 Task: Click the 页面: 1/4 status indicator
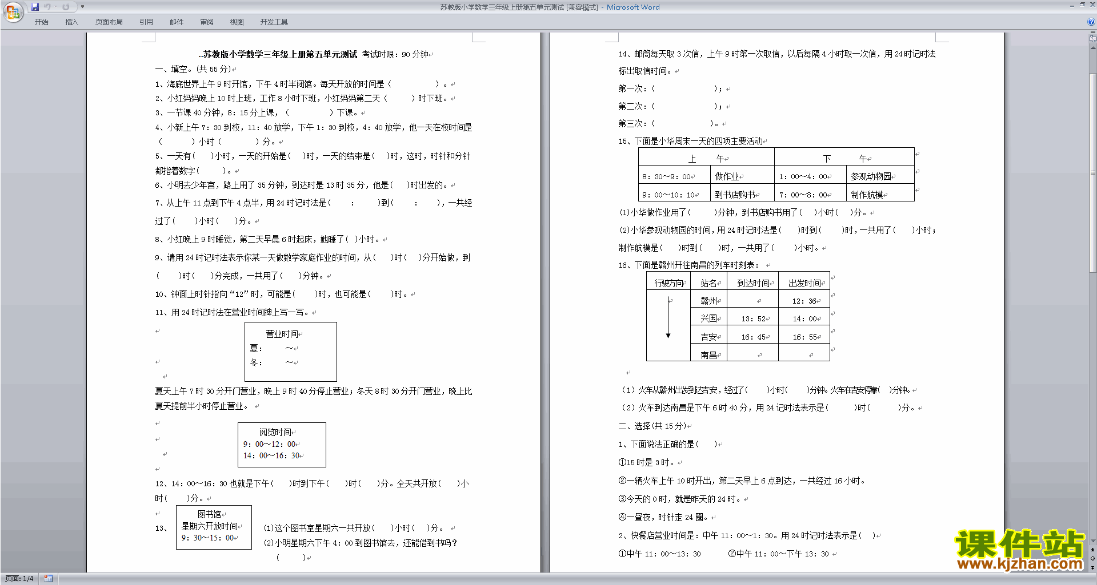pos(19,579)
